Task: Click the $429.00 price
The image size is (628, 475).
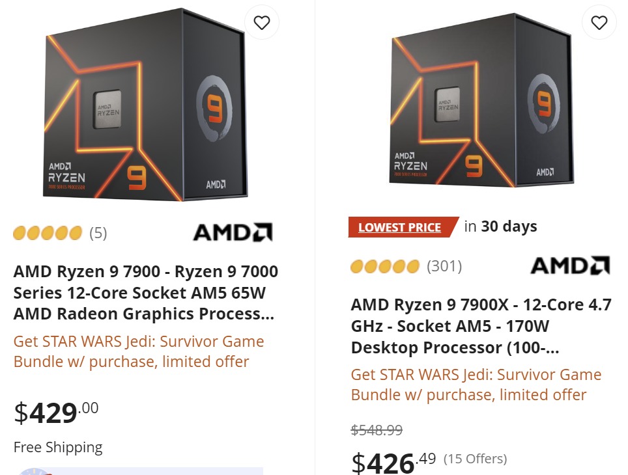Action: point(57,413)
